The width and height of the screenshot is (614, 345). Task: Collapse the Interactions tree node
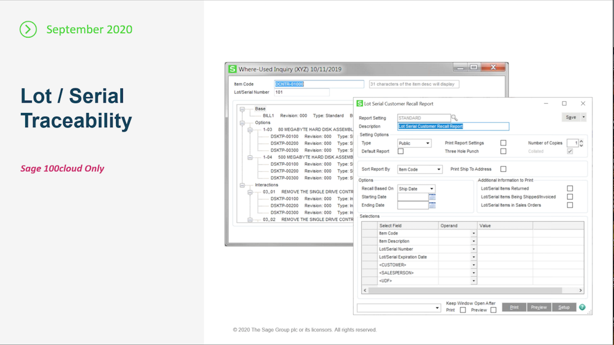point(242,185)
